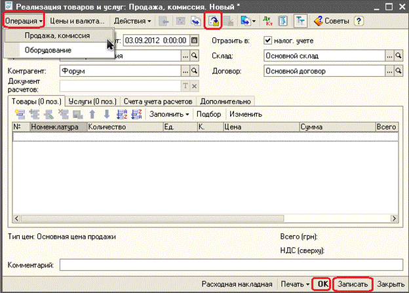
Task: Click the Записать button
Action: pyautogui.click(x=353, y=284)
